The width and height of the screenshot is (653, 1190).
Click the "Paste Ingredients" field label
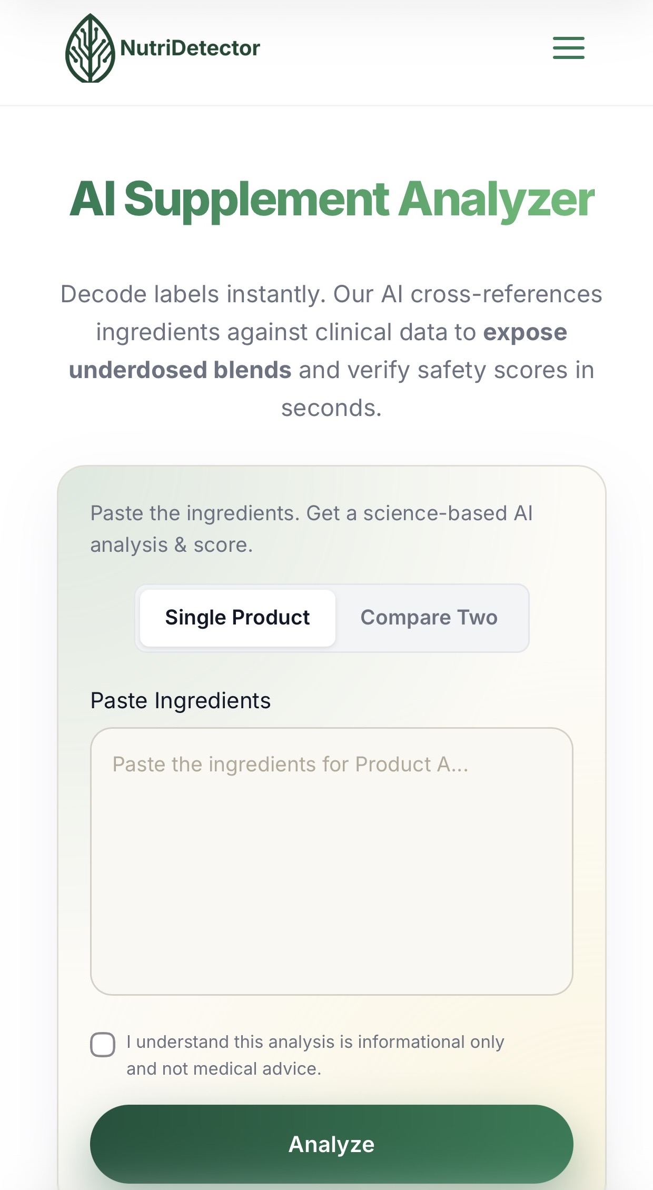click(x=180, y=701)
